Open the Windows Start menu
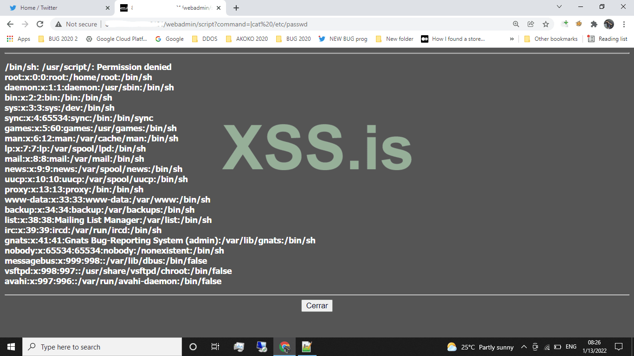The width and height of the screenshot is (634, 356). point(11,347)
